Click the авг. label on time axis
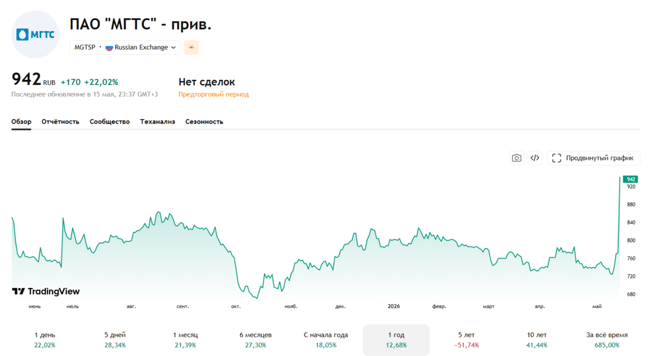The height and width of the screenshot is (356, 651). [x=131, y=307]
